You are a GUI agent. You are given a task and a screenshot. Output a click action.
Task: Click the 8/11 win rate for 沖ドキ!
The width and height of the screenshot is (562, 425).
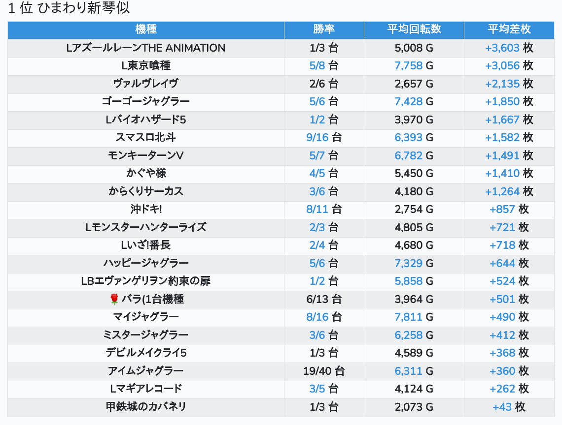point(317,209)
